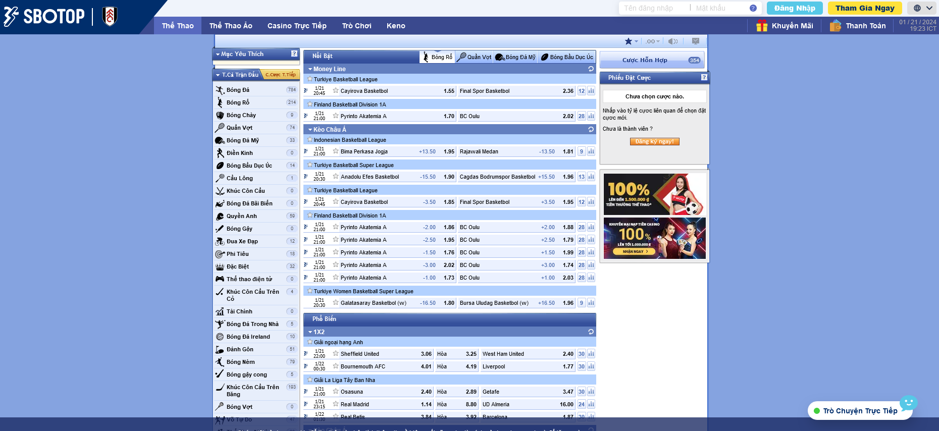Open statistics icon for Anadolu Efes Basketbol

click(x=591, y=177)
